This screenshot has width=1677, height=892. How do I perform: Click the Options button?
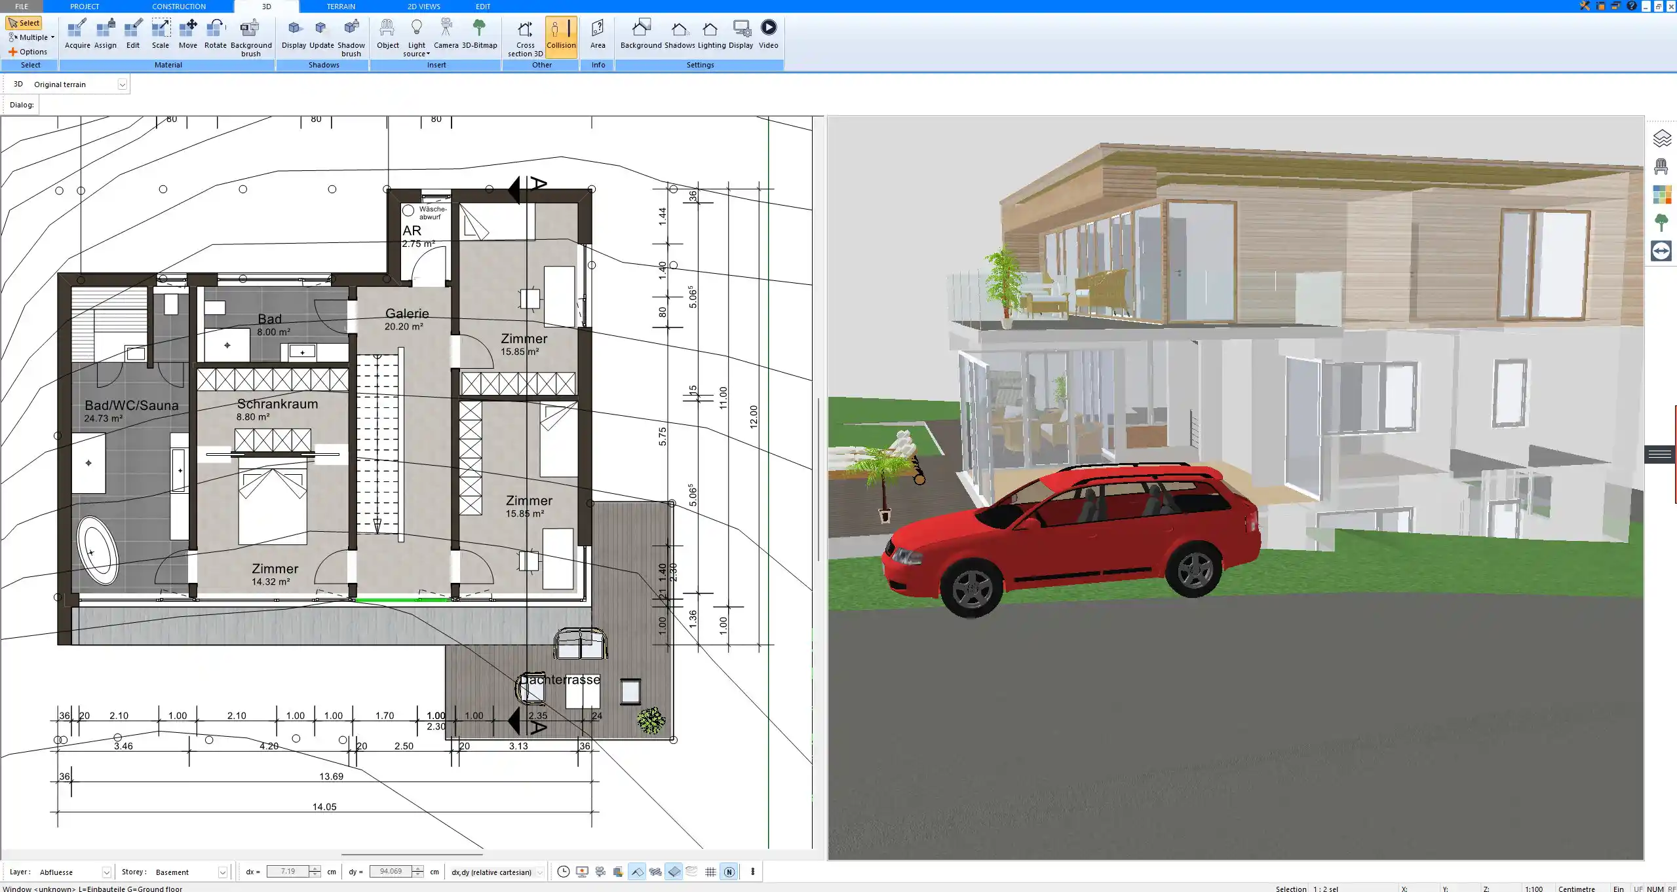pos(28,52)
